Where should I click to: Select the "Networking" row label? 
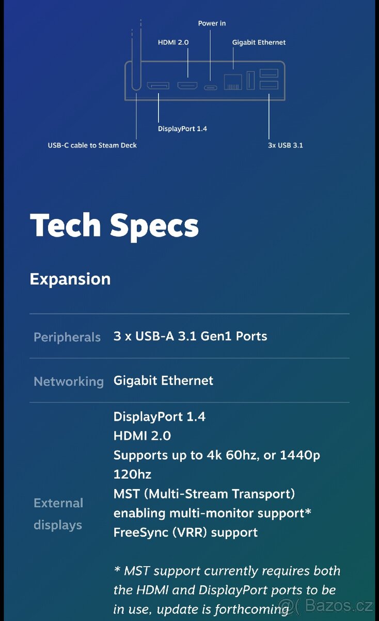point(69,381)
